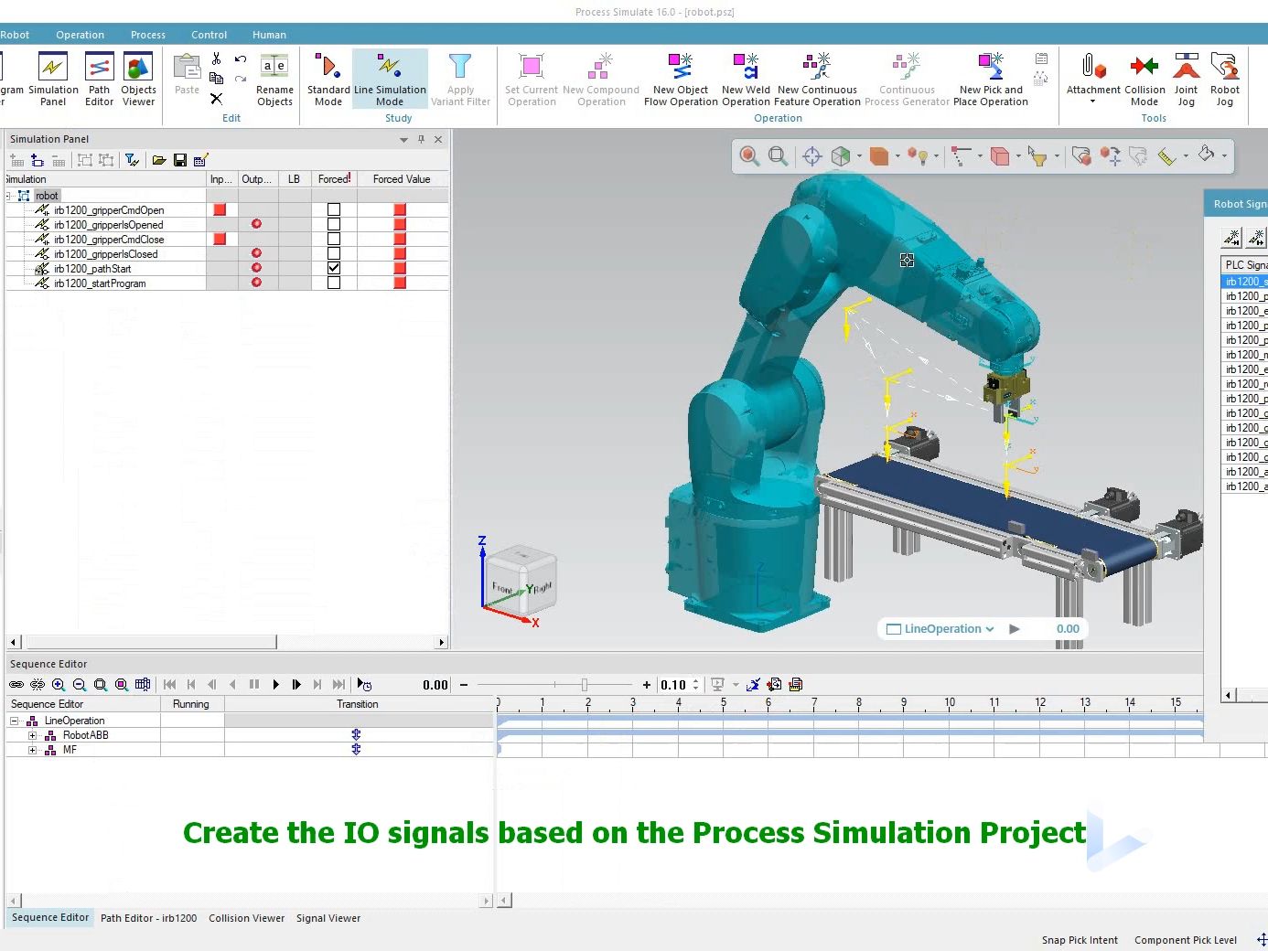Open the Joint Jog tool
Viewport: 1268px width, 951px height.
[1186, 79]
